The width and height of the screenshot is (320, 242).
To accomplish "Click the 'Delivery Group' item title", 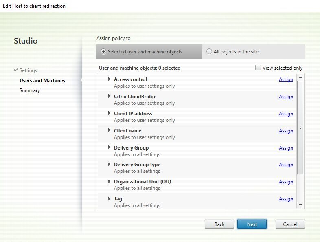I will coord(131,148).
